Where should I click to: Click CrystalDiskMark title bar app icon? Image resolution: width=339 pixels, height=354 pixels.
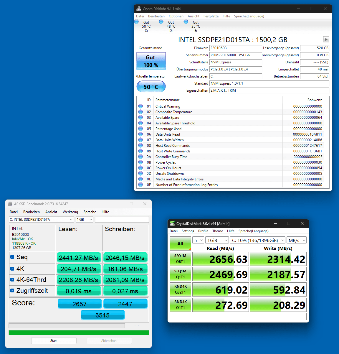coord(172,223)
